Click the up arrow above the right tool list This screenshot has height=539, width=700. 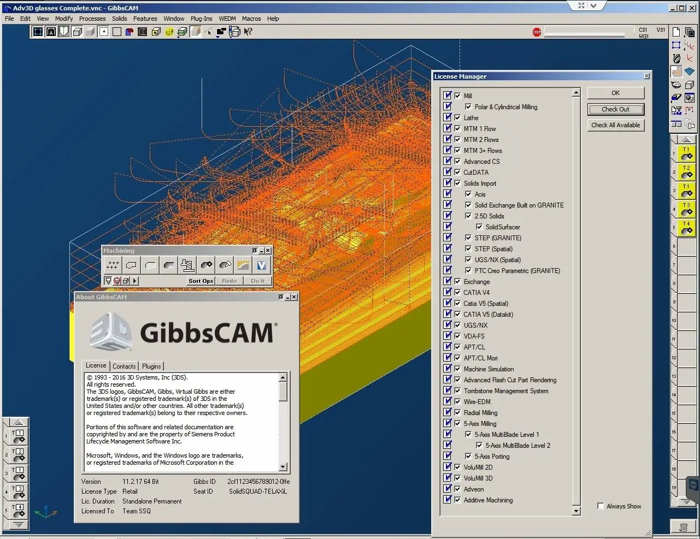(x=686, y=140)
